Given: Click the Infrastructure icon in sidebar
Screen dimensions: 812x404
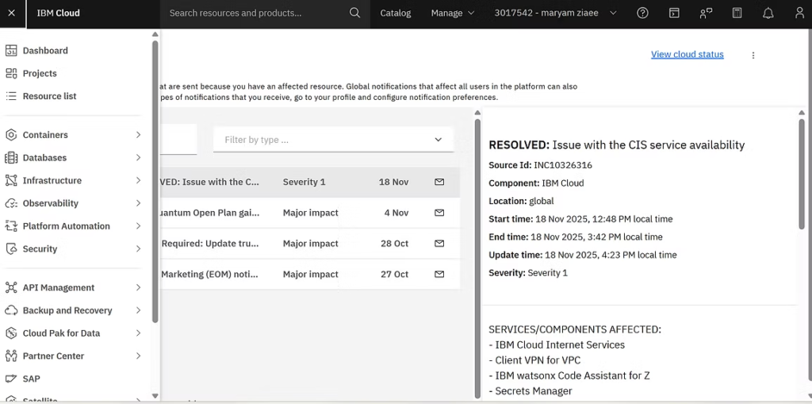Looking at the screenshot, I should [11, 180].
